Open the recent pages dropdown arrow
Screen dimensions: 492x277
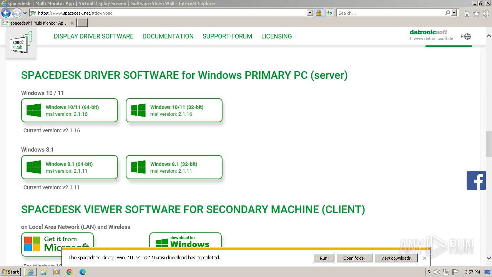coord(25,13)
